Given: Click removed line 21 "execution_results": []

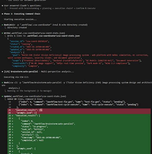Looking at the screenshot, I should tap(79, 110).
